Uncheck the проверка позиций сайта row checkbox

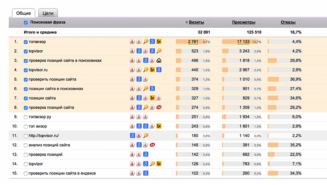pos(26,108)
